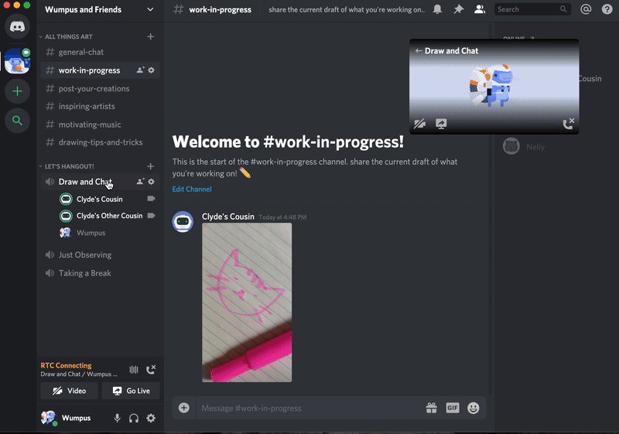Toggle the member list

click(480, 9)
